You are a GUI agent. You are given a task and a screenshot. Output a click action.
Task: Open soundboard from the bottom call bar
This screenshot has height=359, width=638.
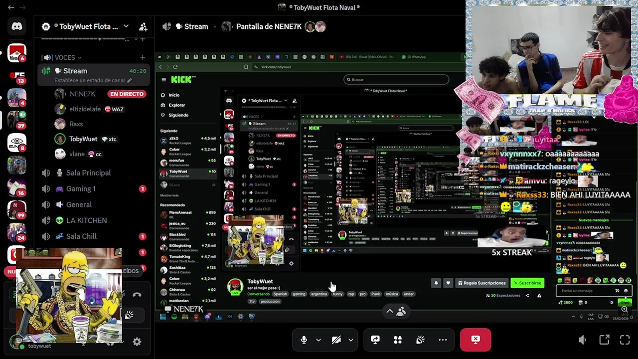(x=420, y=340)
